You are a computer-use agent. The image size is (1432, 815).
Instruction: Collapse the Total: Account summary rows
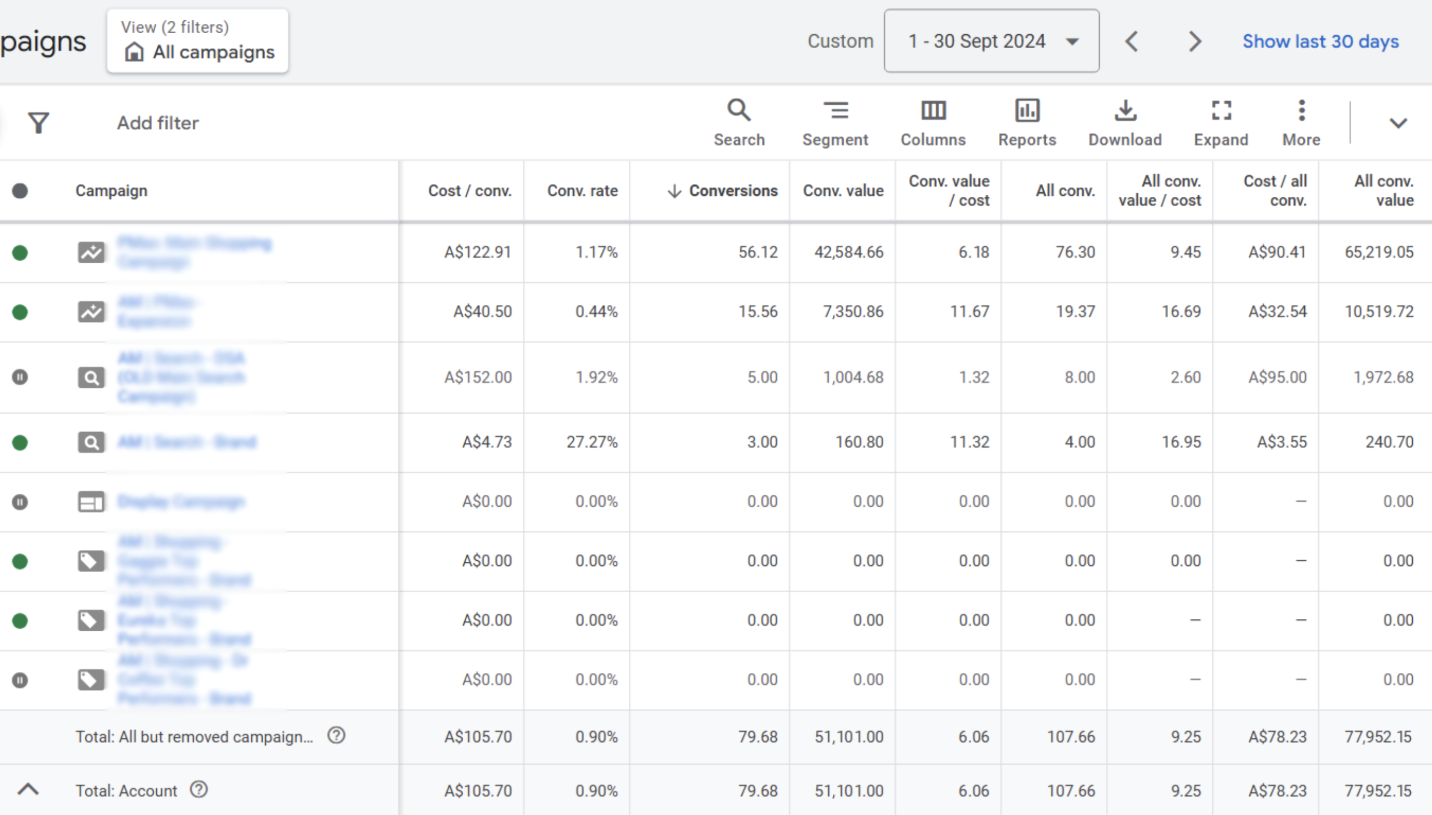[x=28, y=789]
